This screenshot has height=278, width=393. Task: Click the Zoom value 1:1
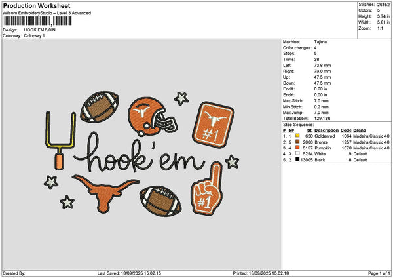pos(380,28)
